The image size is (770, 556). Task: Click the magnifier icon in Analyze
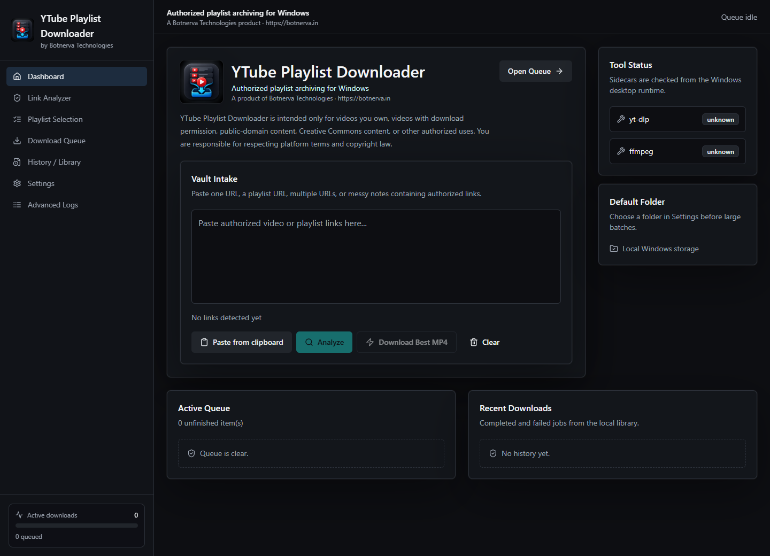point(309,342)
